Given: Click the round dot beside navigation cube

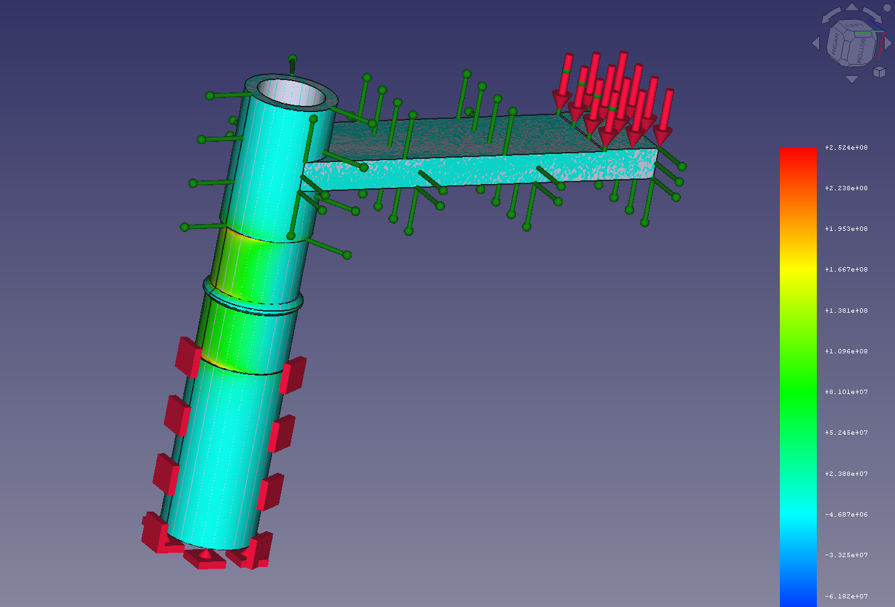Looking at the screenshot, I should pyautogui.click(x=887, y=8).
